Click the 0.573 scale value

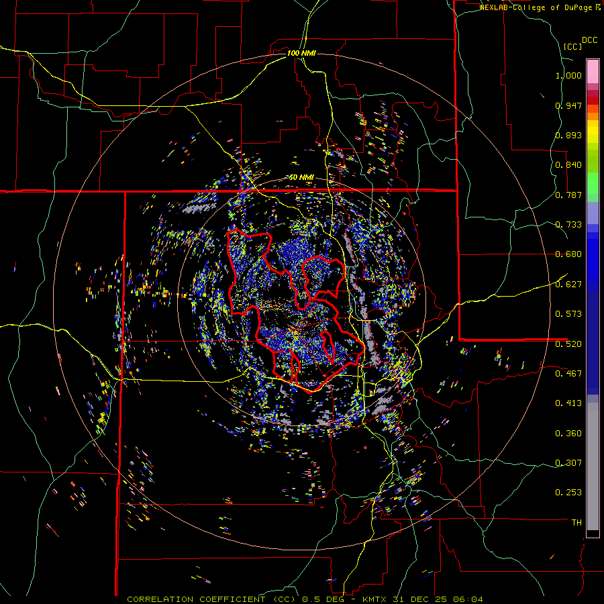(568, 314)
